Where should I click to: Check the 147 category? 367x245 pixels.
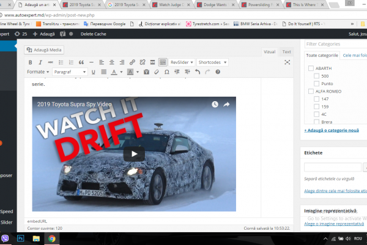(316, 99)
